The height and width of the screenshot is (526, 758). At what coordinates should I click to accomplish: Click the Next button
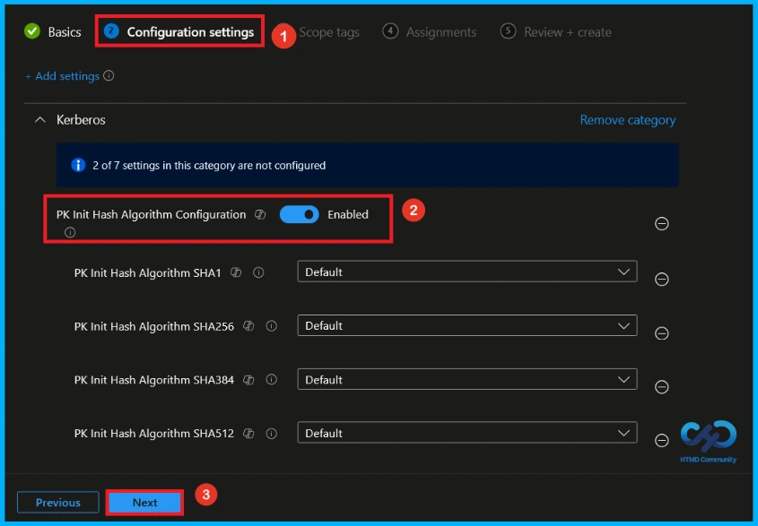144,503
